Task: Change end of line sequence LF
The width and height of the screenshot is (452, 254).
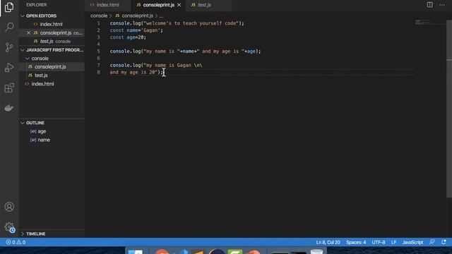Action: point(394,242)
